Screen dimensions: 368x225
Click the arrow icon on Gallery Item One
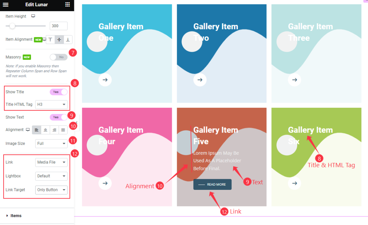105,80
